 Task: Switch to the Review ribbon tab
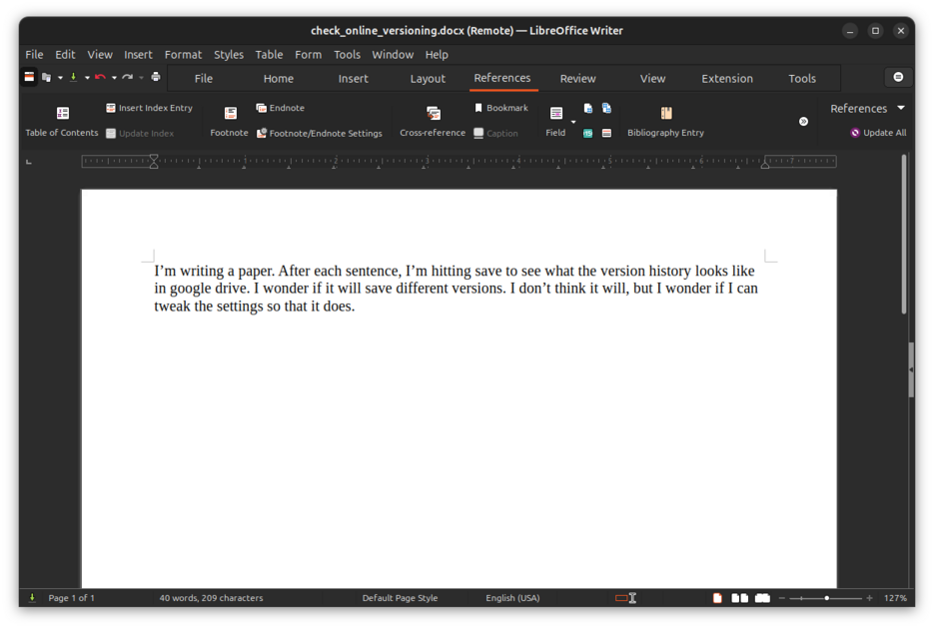(x=577, y=79)
